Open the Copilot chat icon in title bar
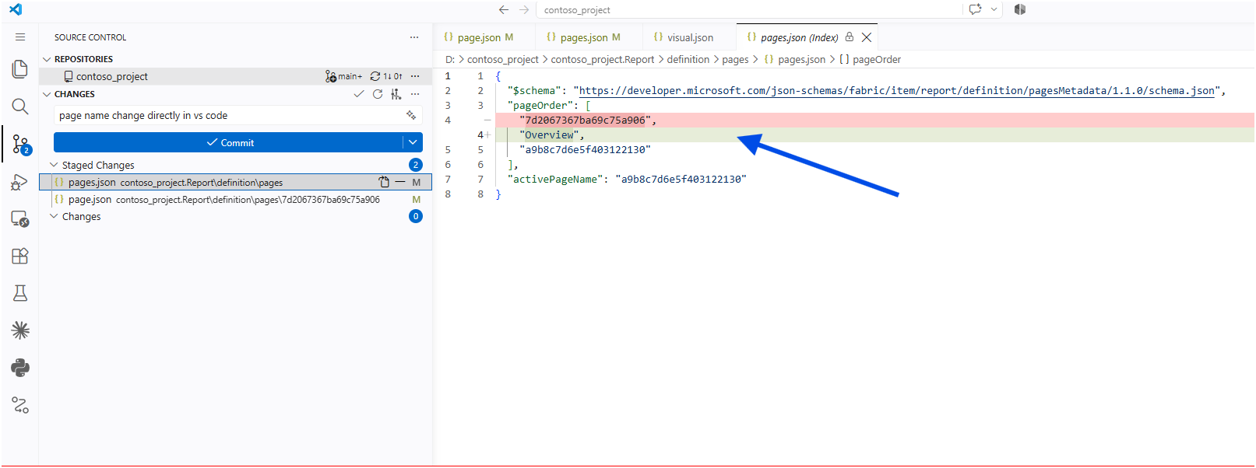1256x468 pixels. tap(976, 9)
